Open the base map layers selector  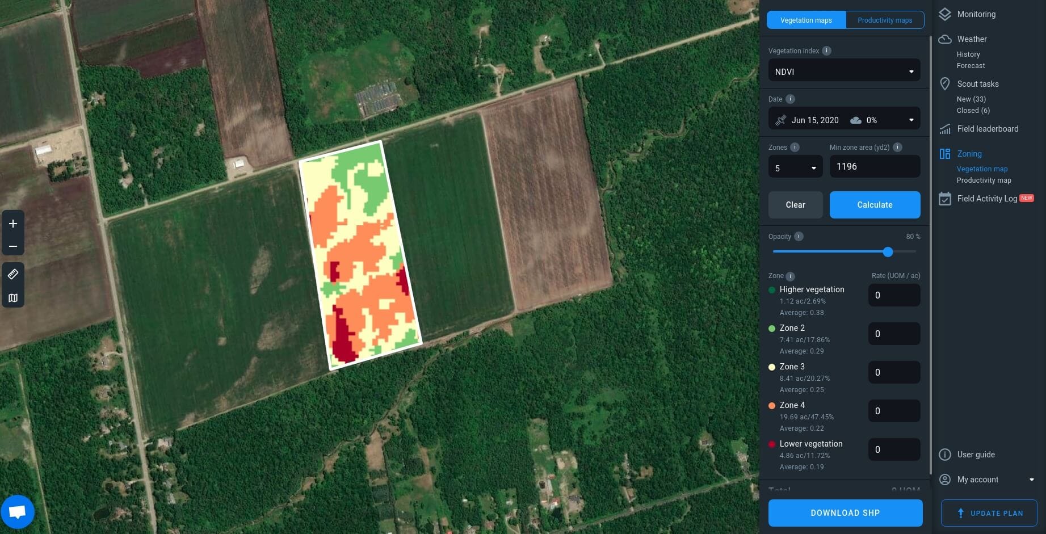(x=12, y=297)
